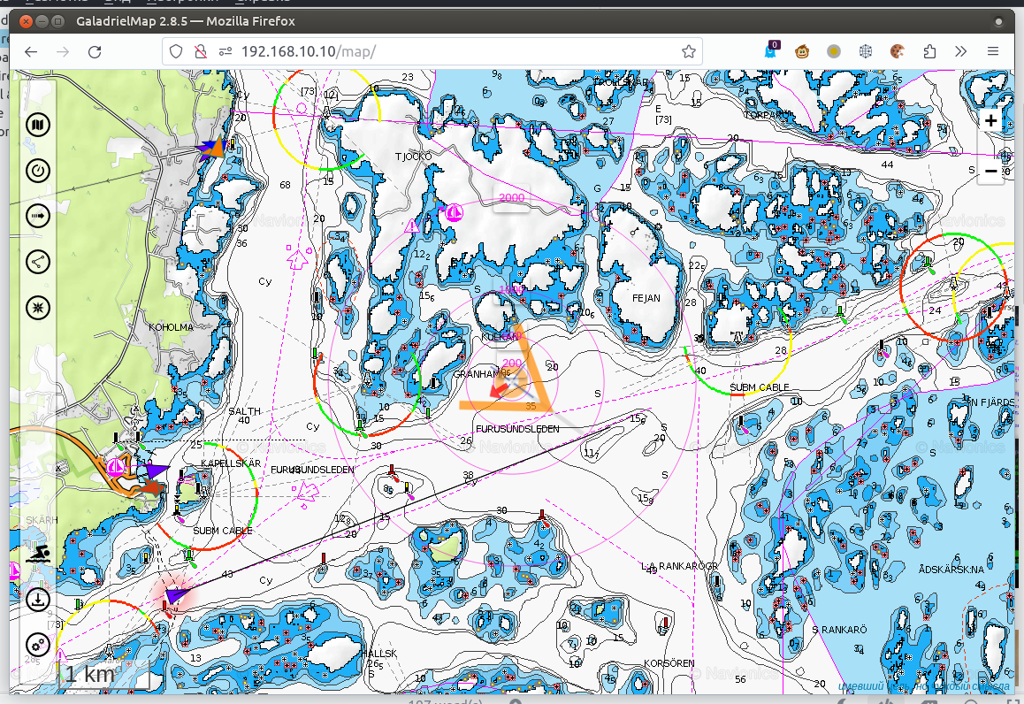Open the track recording arrow panel
1024x704 pixels.
coord(38,216)
